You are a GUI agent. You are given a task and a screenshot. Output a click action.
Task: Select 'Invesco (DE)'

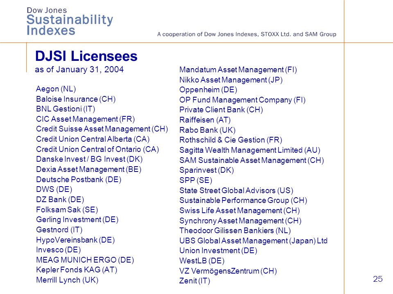(59, 250)
